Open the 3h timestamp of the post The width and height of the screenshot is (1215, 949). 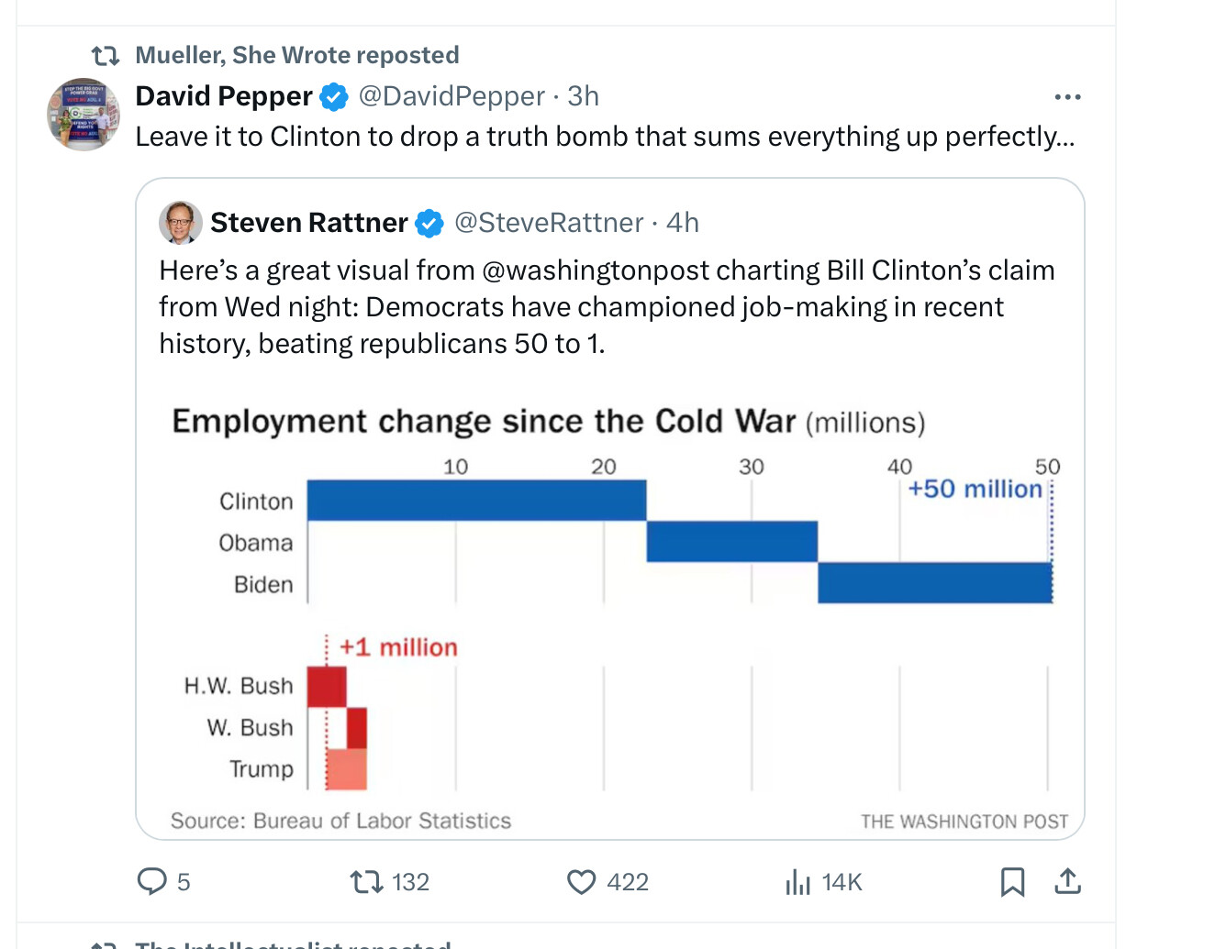coord(583,96)
